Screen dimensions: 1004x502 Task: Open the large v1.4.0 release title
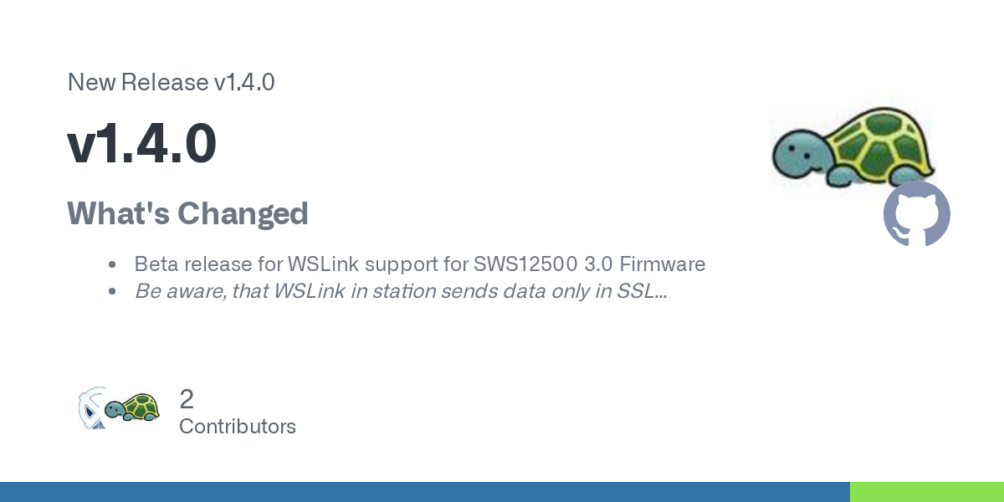[x=141, y=144]
